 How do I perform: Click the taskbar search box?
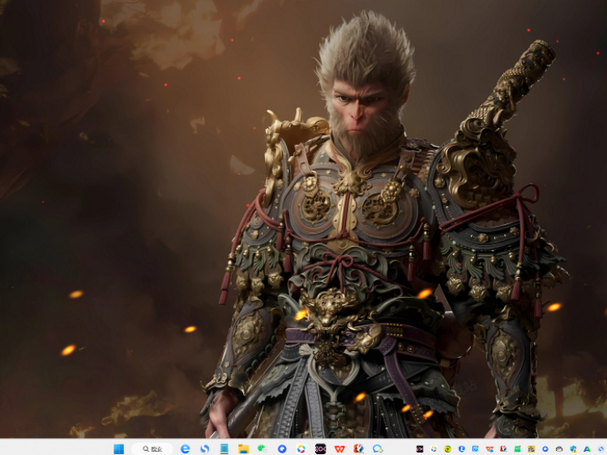click(x=152, y=449)
